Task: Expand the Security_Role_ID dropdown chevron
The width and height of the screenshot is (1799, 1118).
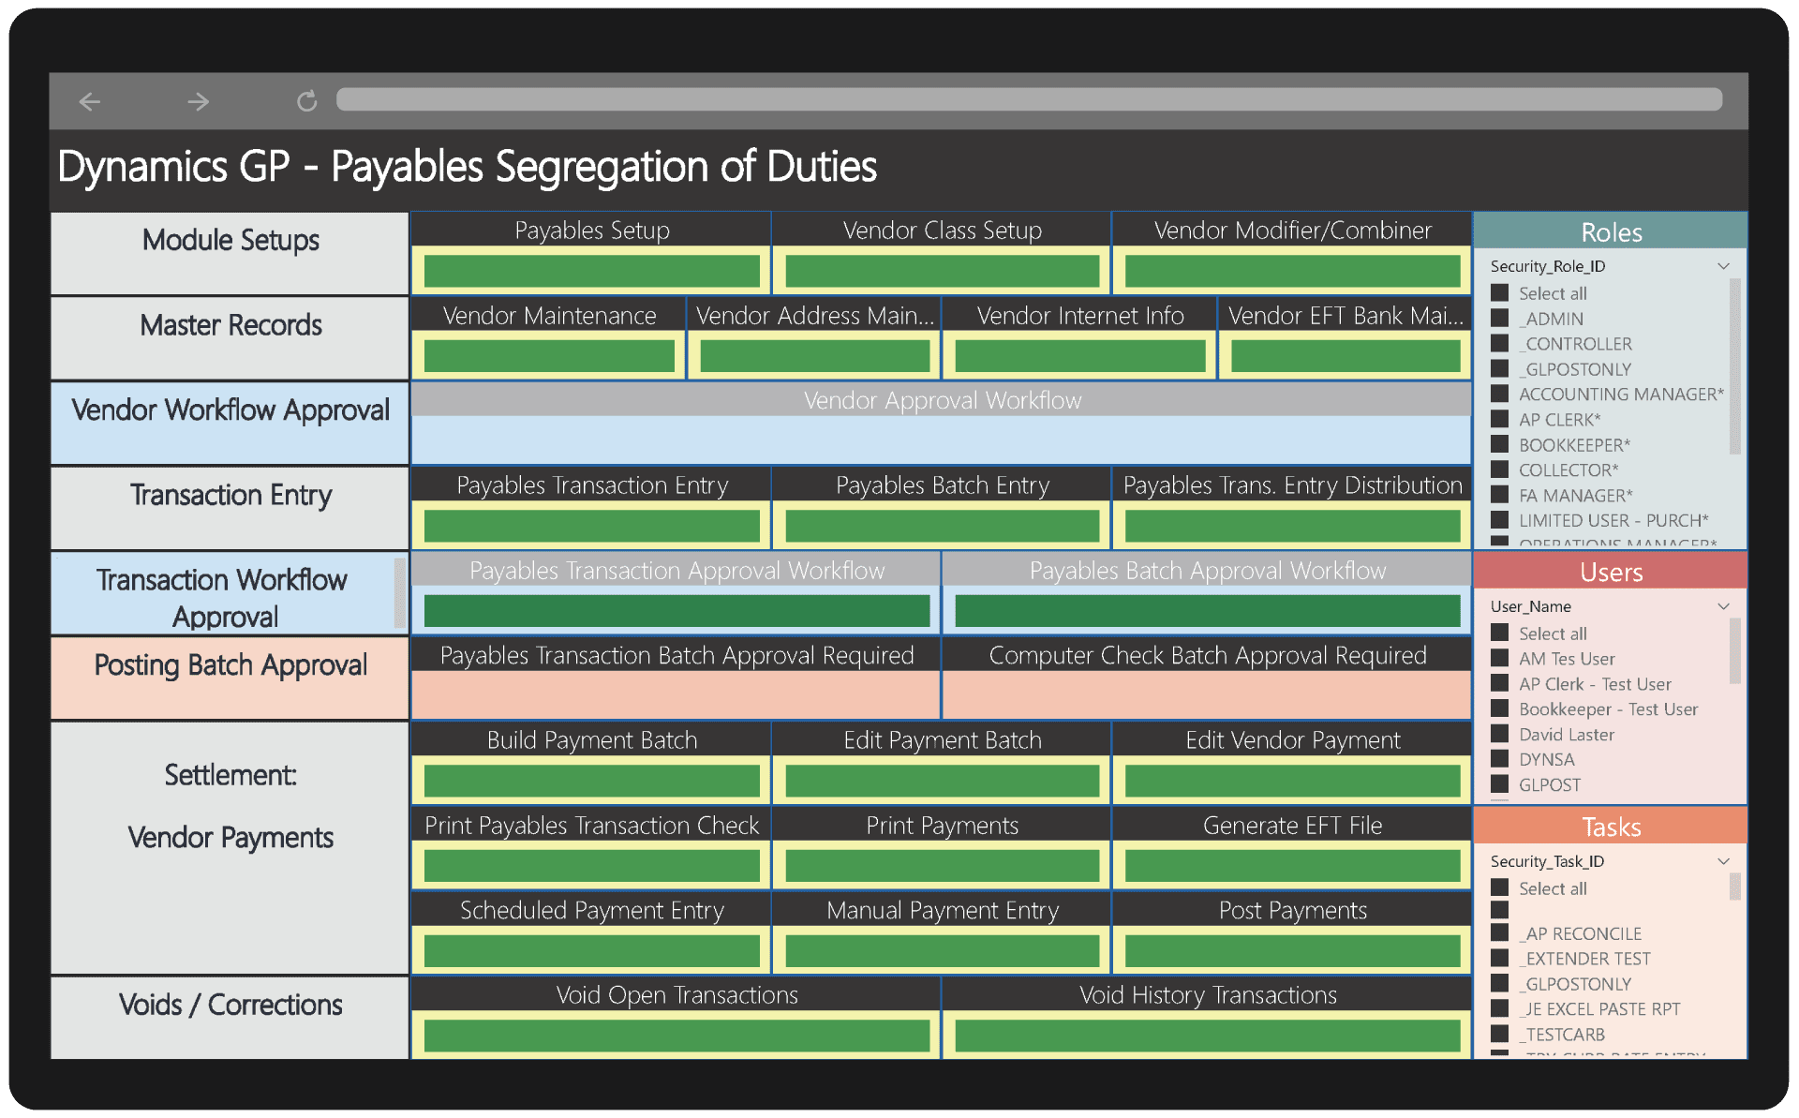Action: [1722, 266]
